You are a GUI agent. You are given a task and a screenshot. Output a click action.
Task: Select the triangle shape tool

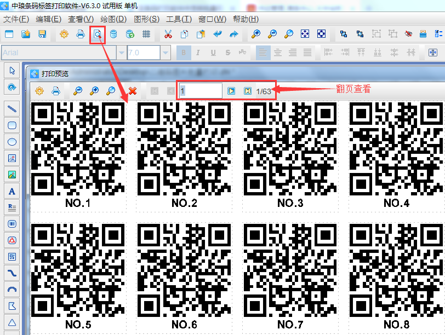[12, 322]
